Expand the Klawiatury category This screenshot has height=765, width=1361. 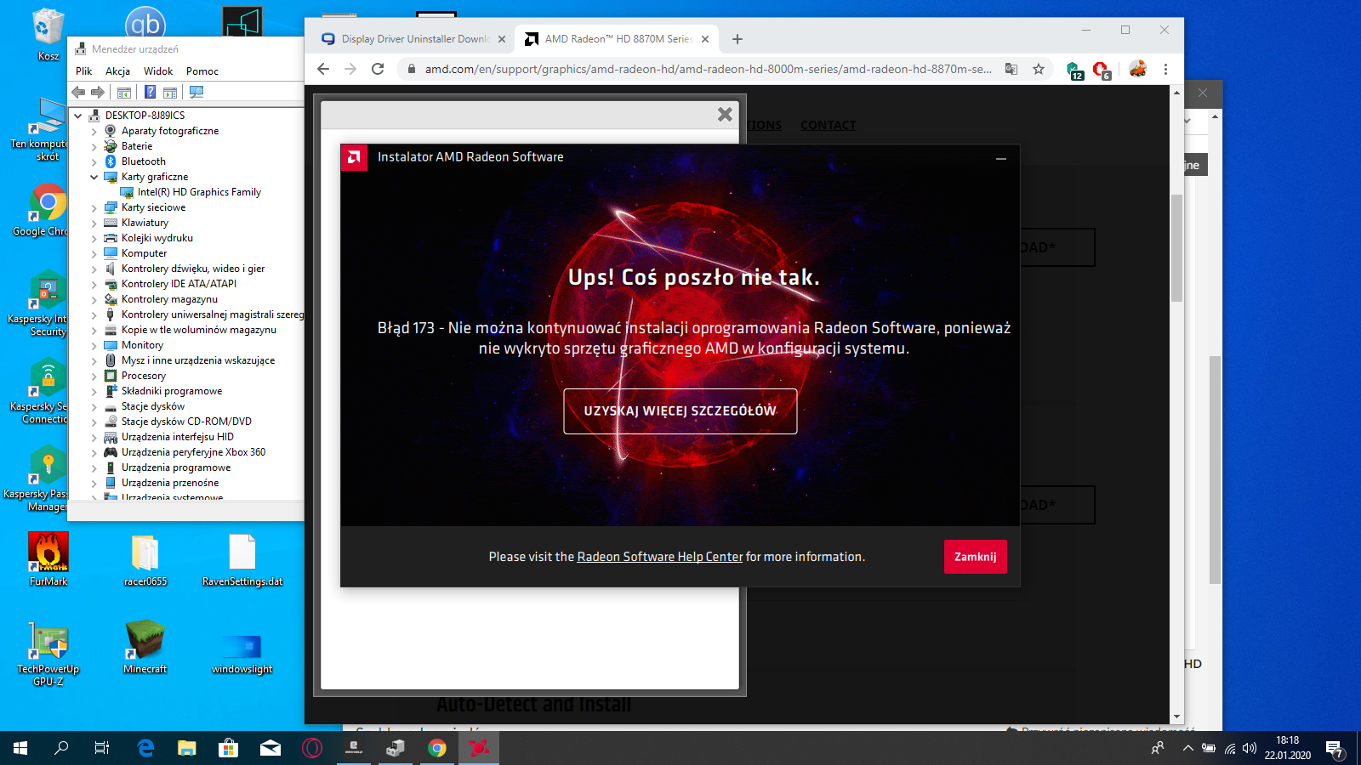pyautogui.click(x=94, y=223)
